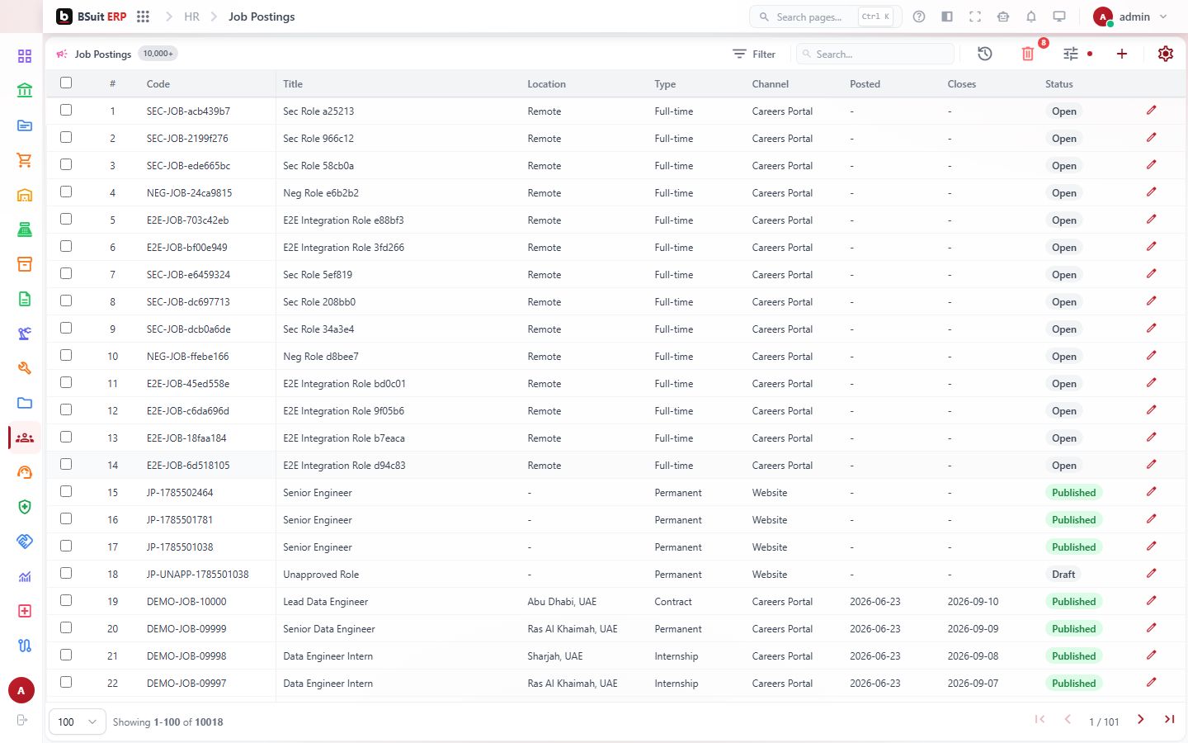The height and width of the screenshot is (743, 1188).
Task: Open notifications bell icon
Action: (x=1031, y=17)
